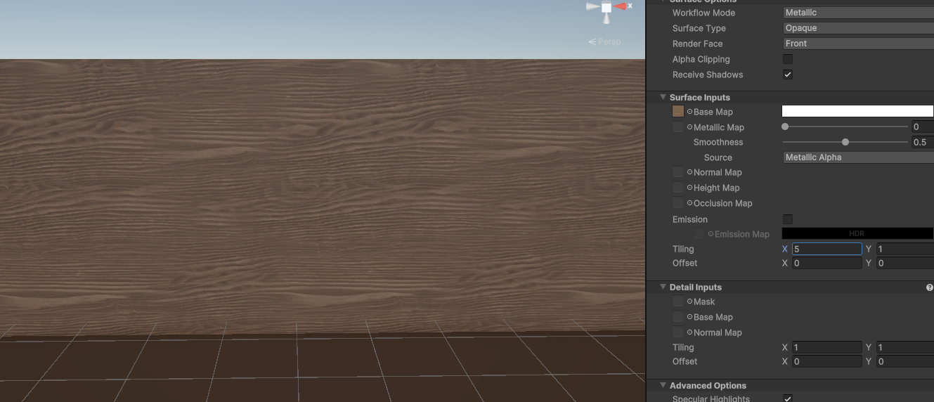Open the Detail Inputs help icon
Viewport: 934px width, 402px height.
tap(929, 287)
